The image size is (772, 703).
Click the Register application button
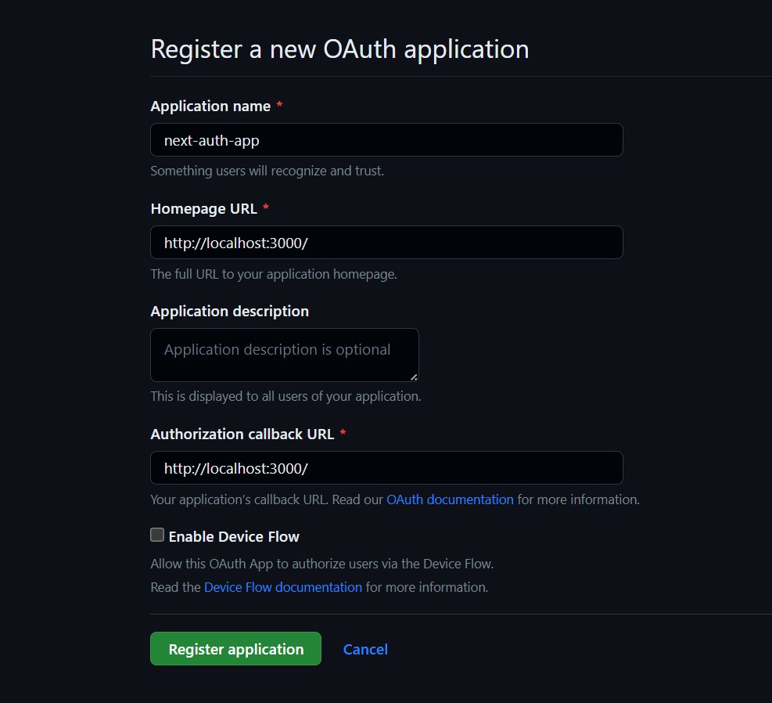click(x=235, y=648)
